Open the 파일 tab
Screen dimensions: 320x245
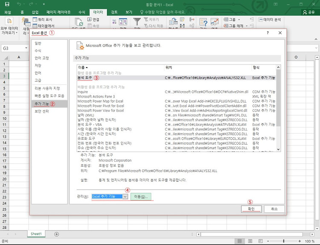coord(8,12)
